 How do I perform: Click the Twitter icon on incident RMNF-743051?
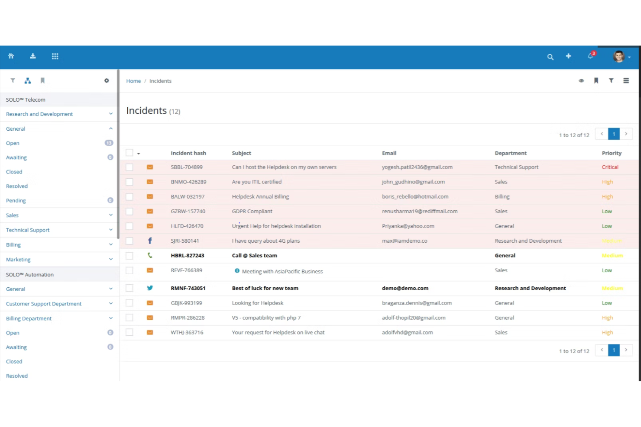150,288
